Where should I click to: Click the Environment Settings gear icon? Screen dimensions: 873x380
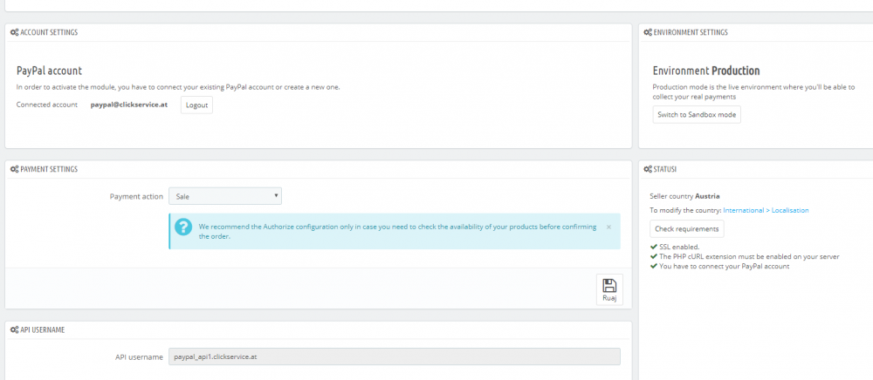pyautogui.click(x=647, y=32)
